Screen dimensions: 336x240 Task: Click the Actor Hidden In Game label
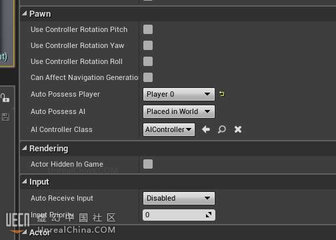(67, 164)
